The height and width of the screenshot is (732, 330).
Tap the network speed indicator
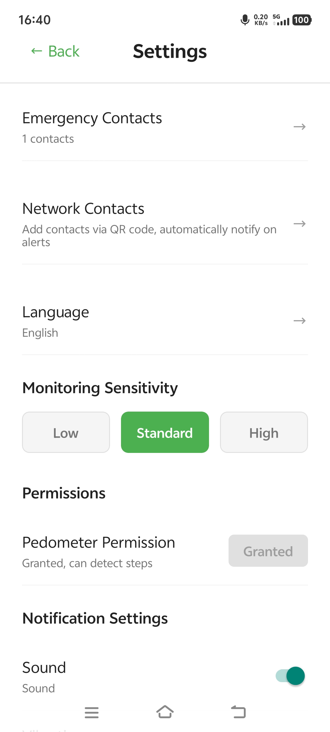pyautogui.click(x=261, y=20)
